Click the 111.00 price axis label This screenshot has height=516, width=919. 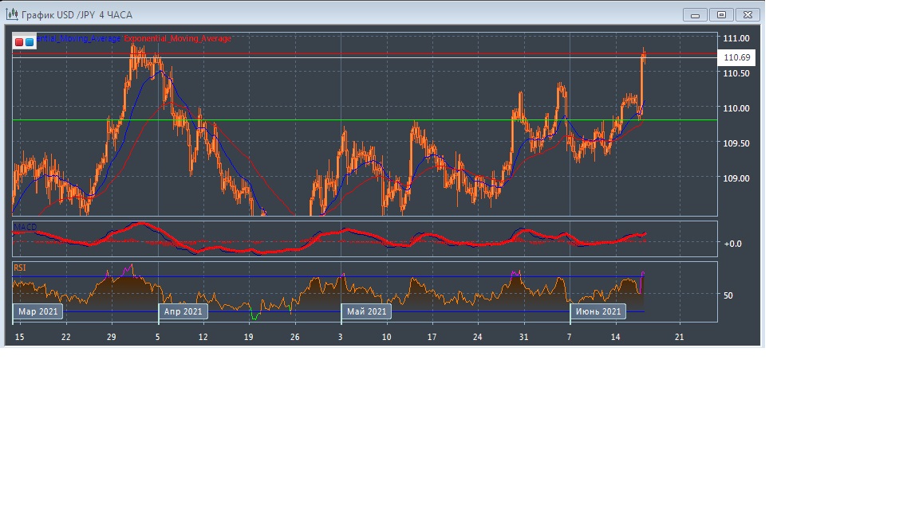pos(736,38)
